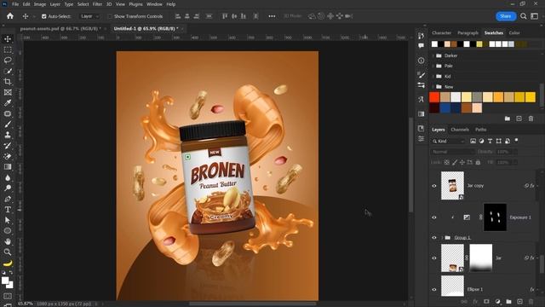Select the Eraser tool
545x307 pixels.
click(x=8, y=156)
